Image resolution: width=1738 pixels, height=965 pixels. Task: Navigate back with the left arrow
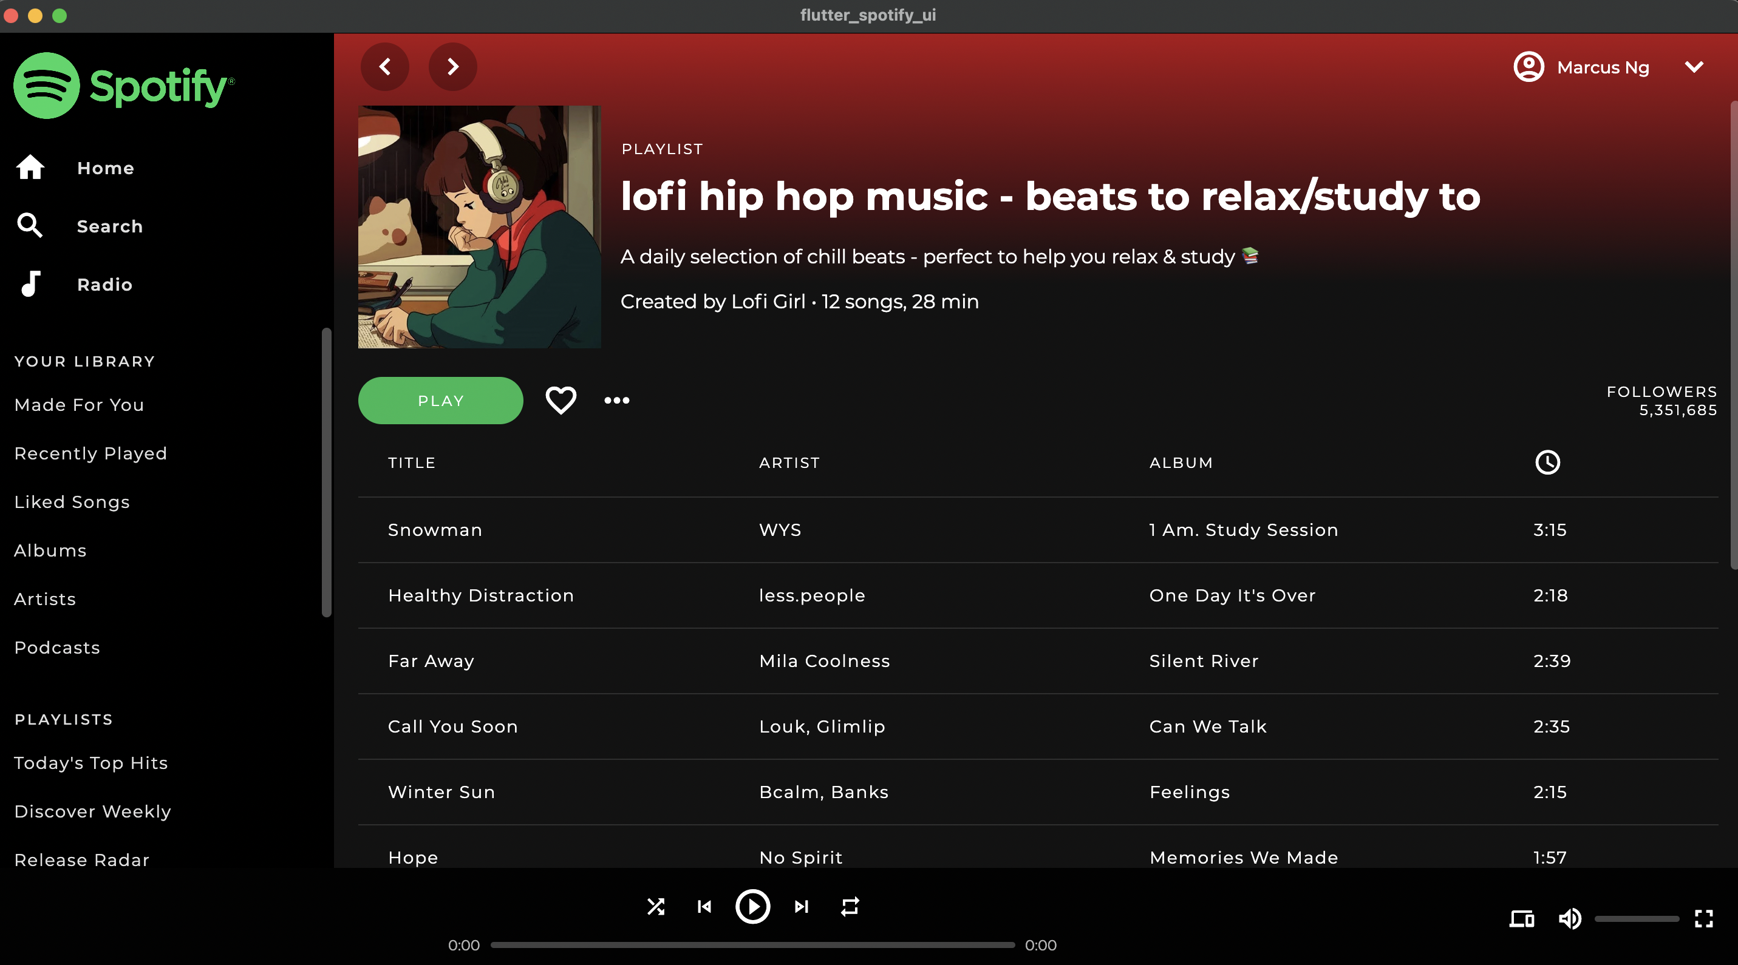[x=385, y=67]
